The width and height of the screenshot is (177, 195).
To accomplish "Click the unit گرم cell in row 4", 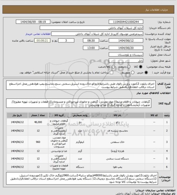I will (80, 151).
